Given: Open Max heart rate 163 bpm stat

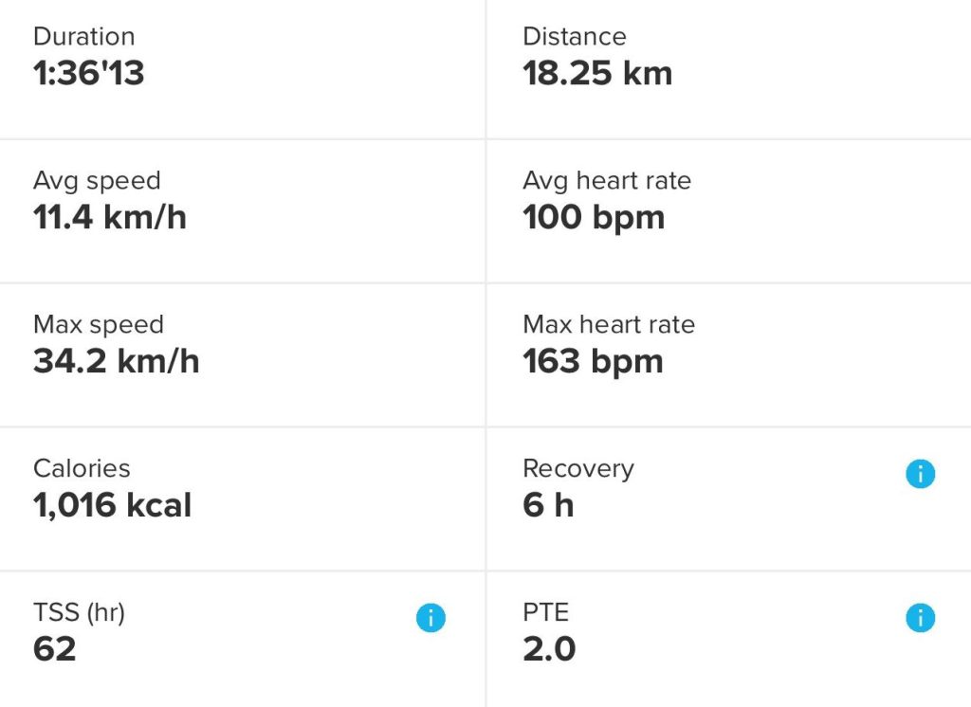Looking at the screenshot, I should click(x=593, y=362).
